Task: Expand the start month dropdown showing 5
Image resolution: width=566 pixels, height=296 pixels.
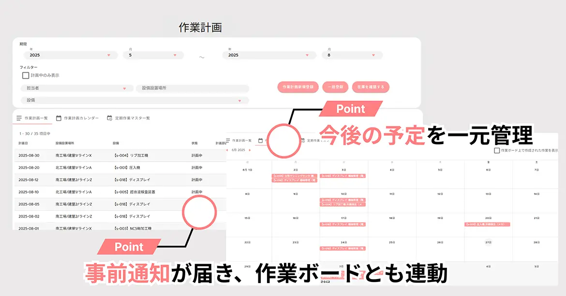Action: click(x=153, y=55)
